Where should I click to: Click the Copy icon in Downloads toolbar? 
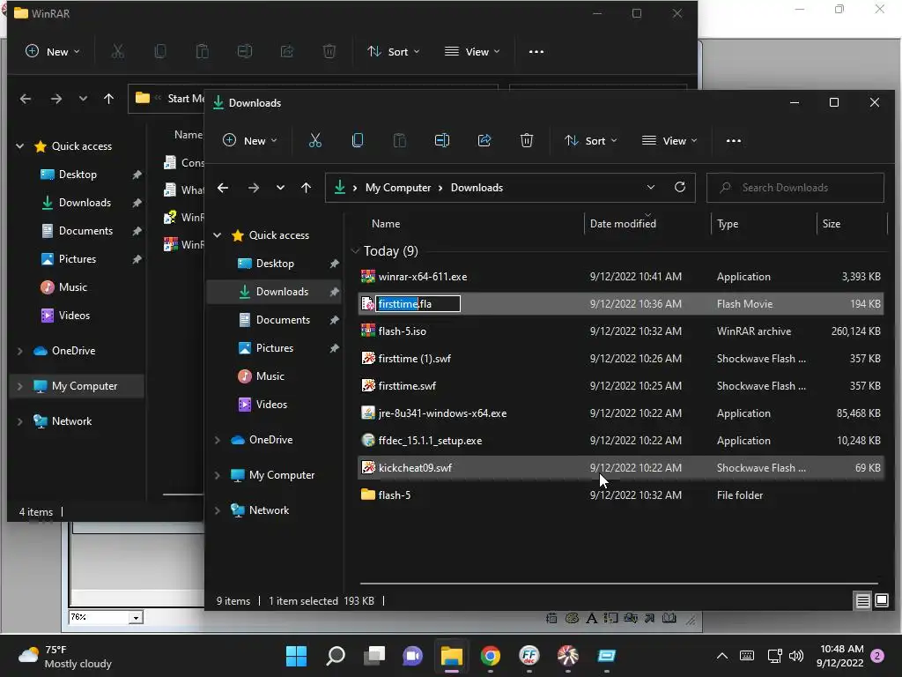point(358,140)
